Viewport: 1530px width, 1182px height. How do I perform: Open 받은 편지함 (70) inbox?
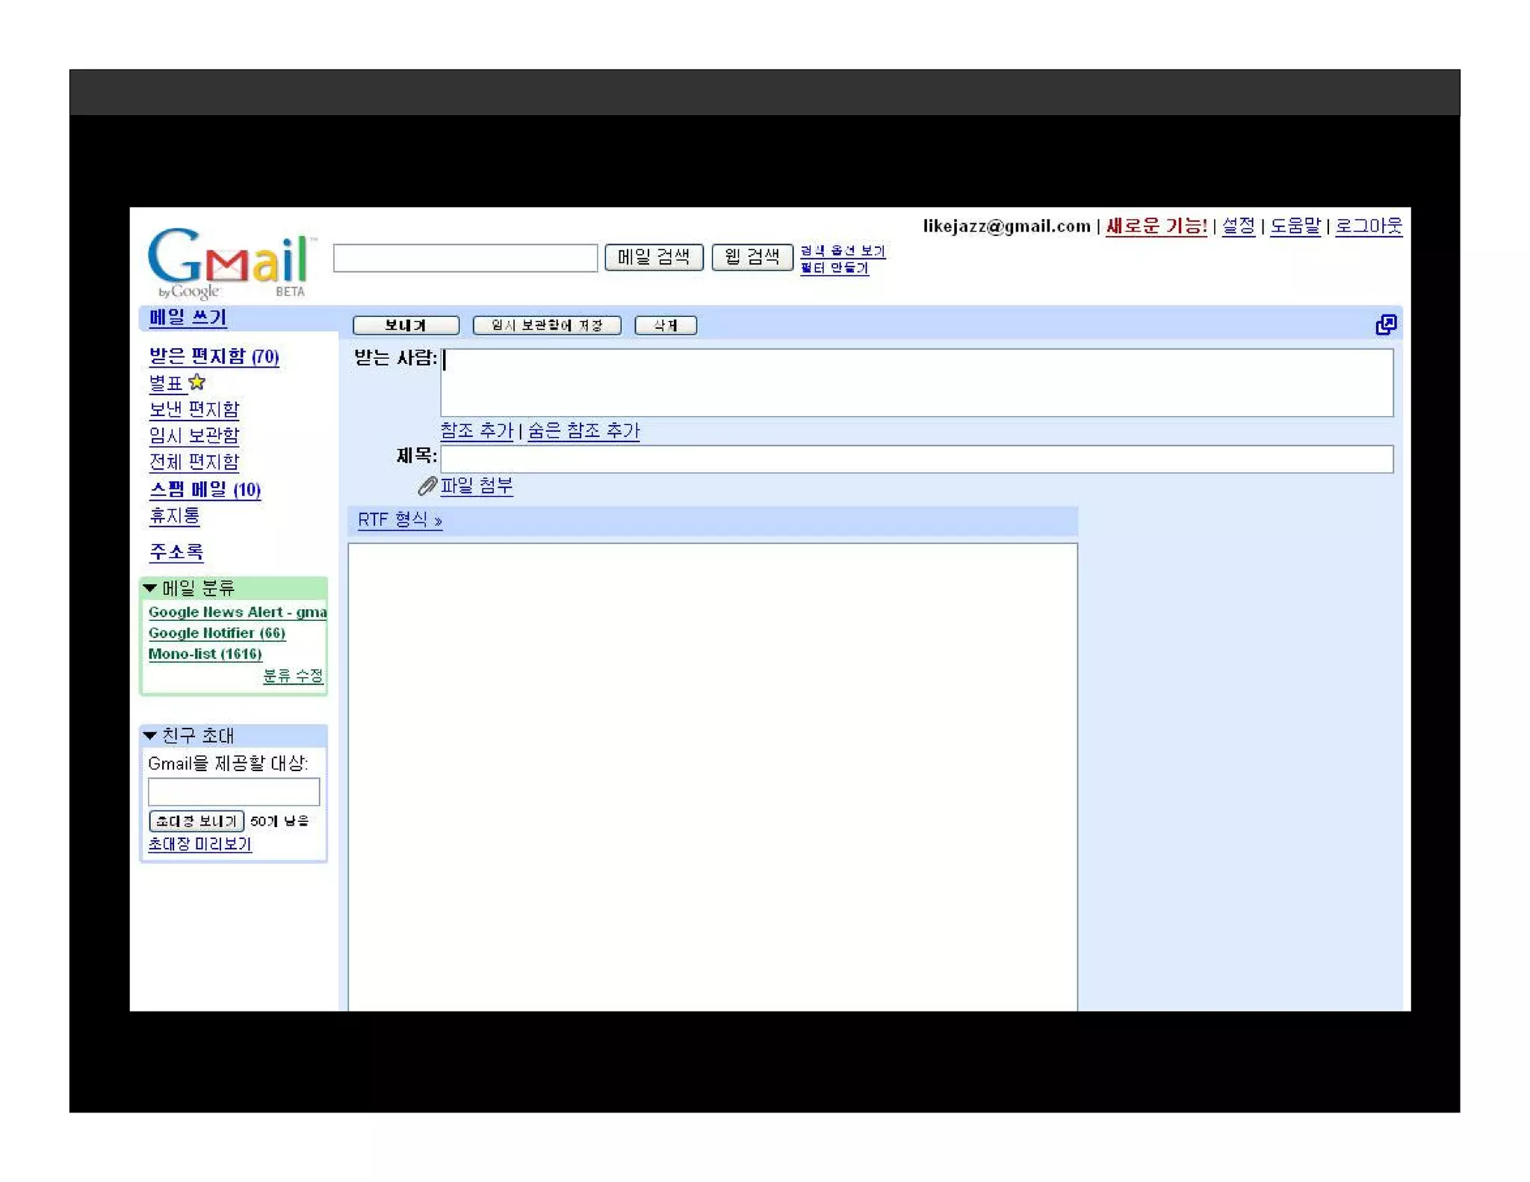point(214,356)
